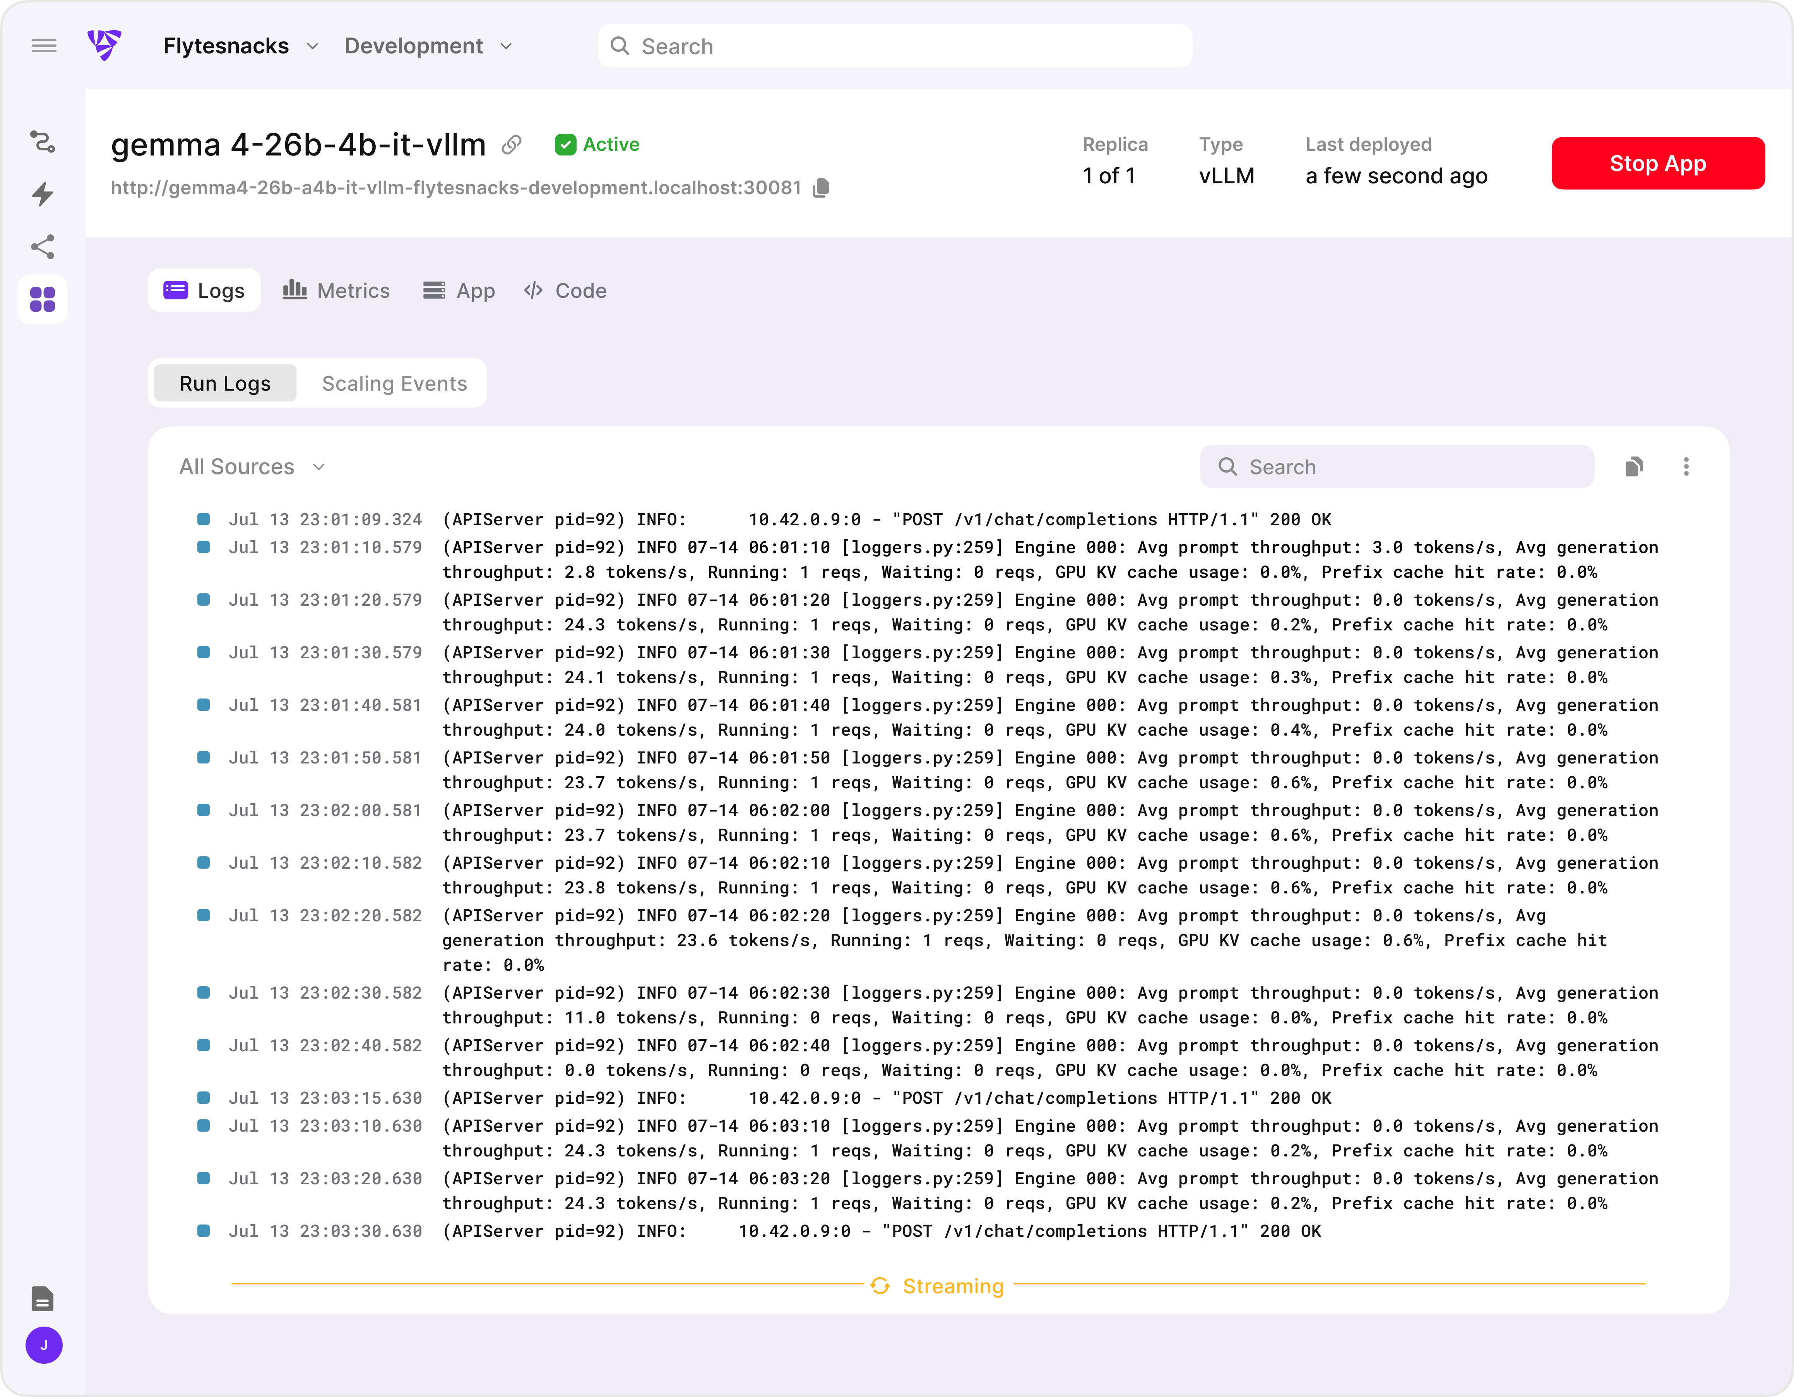Click the log marker for 23:01:09.324
This screenshot has width=1794, height=1397.
click(x=204, y=519)
